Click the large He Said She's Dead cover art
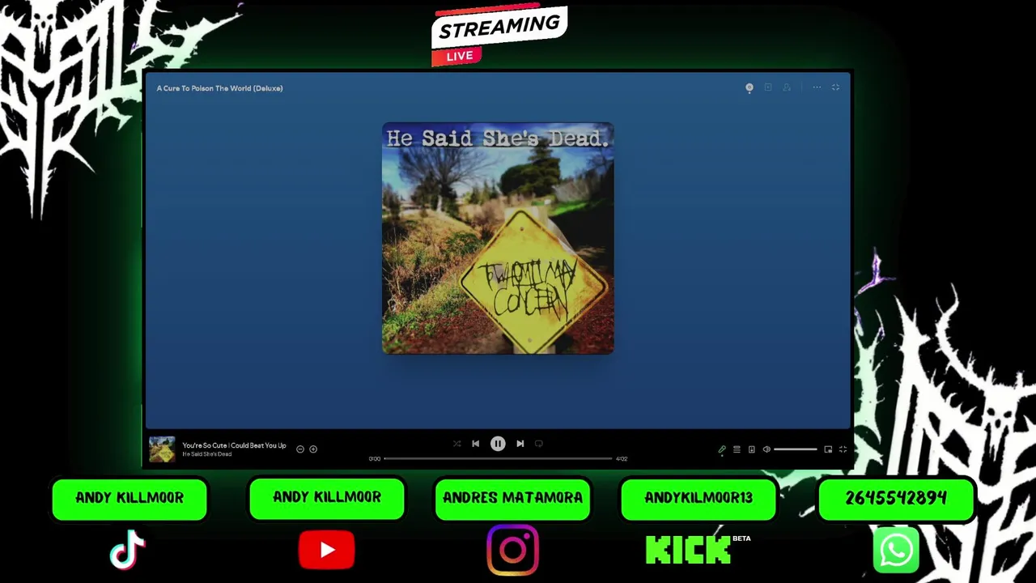The width and height of the screenshot is (1036, 583). [498, 238]
